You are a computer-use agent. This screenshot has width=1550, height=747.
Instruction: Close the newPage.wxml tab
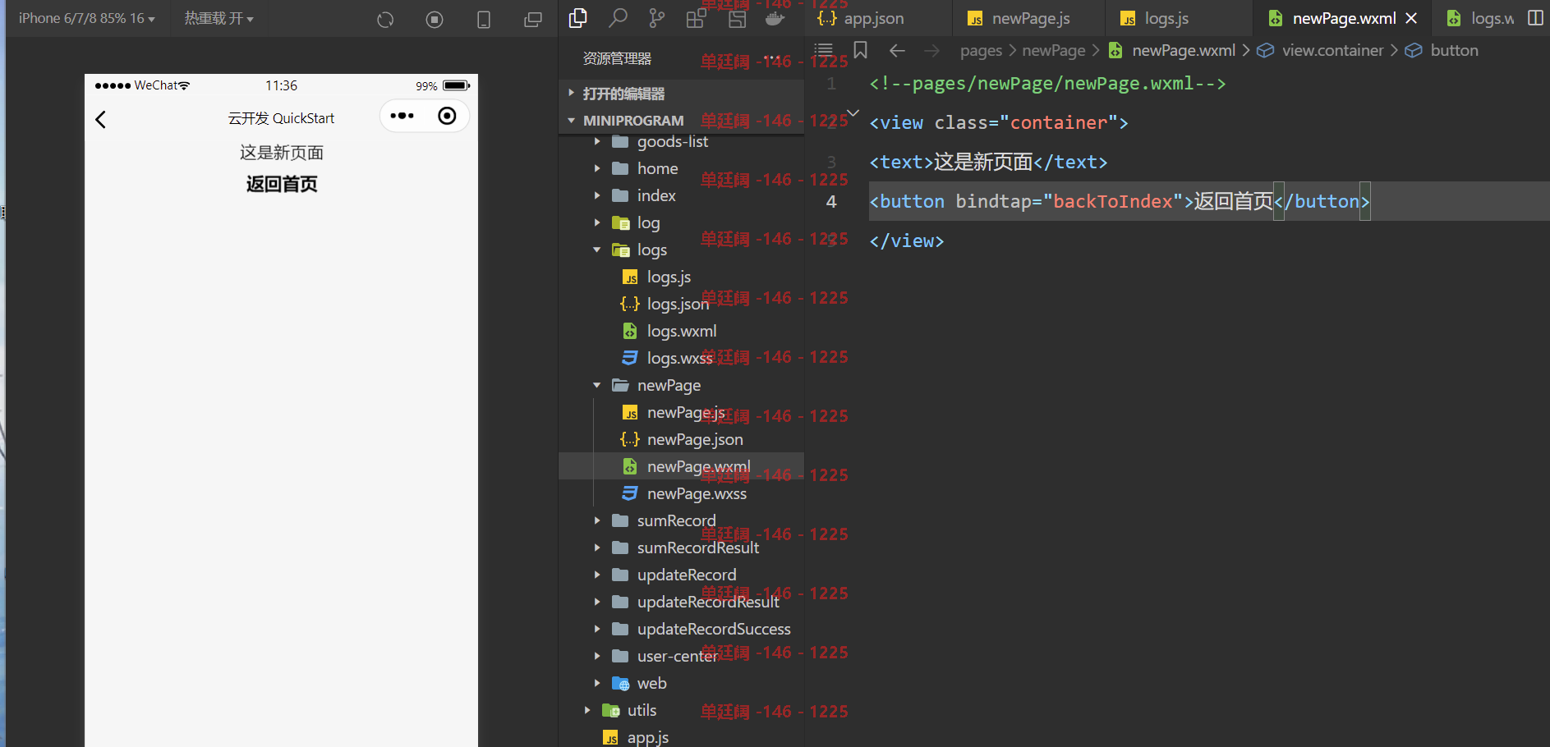click(x=1411, y=18)
